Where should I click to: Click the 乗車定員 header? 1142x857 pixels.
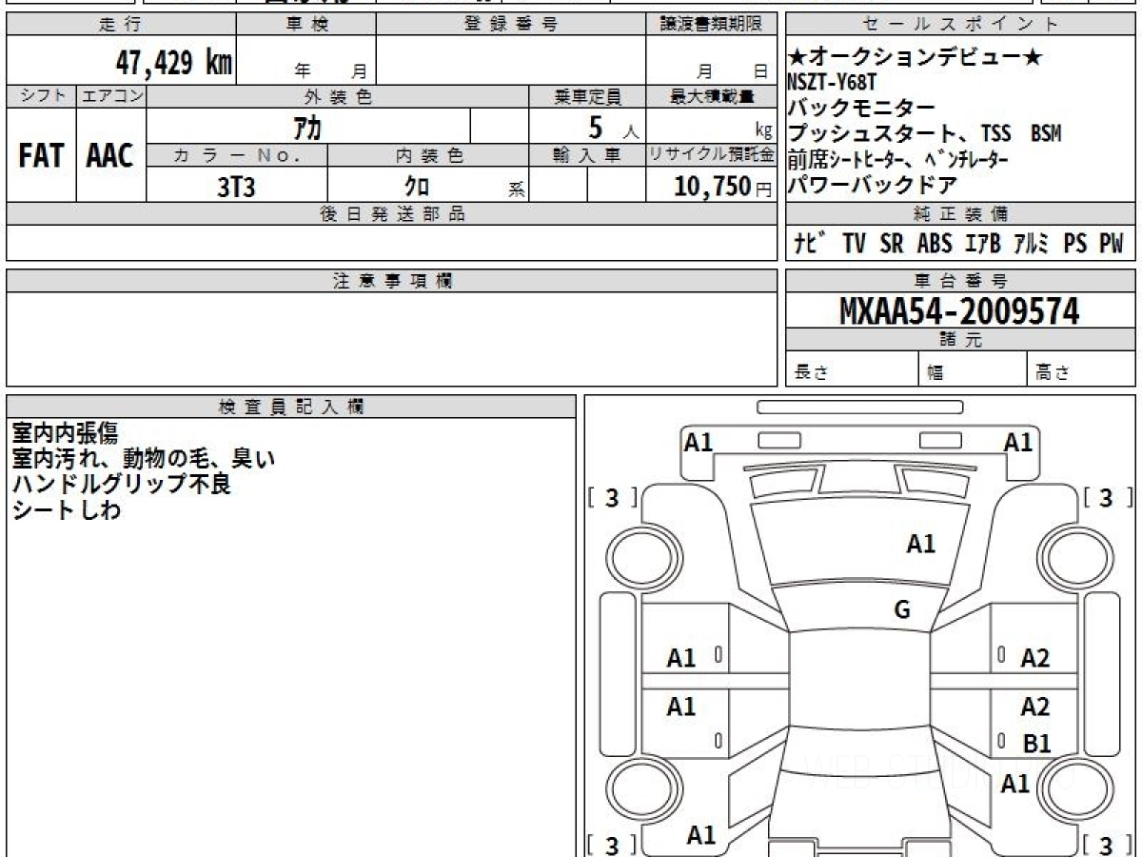pyautogui.click(x=587, y=96)
